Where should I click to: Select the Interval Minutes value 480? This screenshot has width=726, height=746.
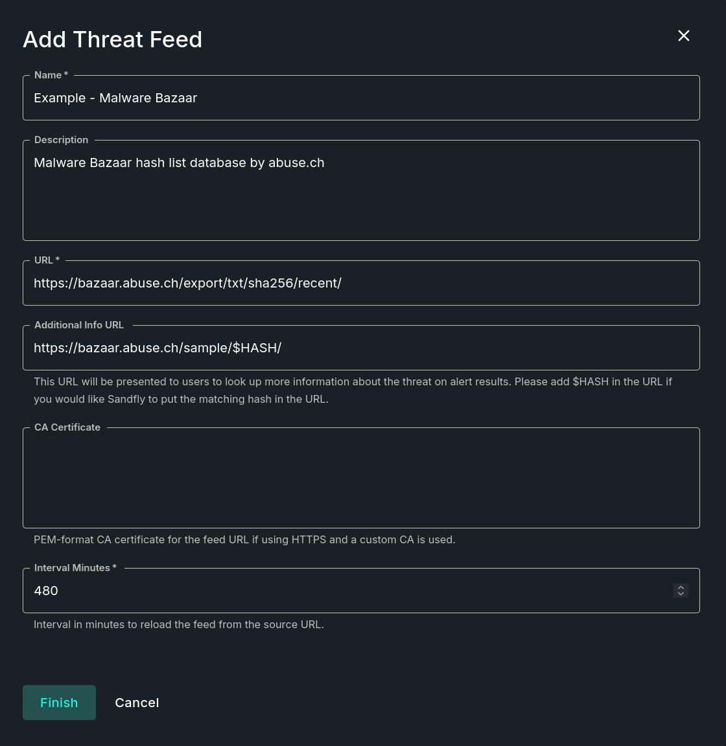pos(45,591)
